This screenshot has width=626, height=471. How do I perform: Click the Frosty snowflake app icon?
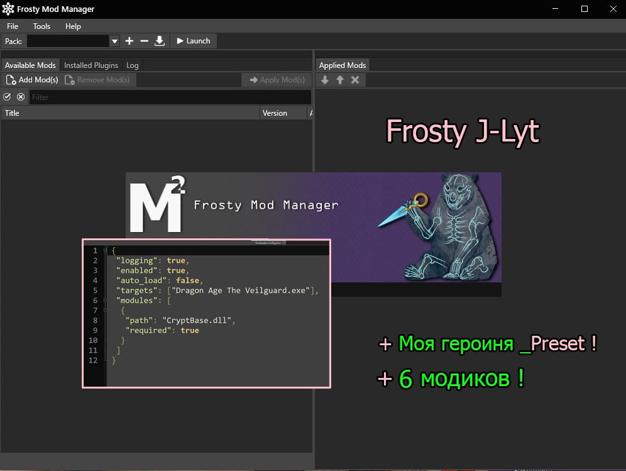(x=8, y=9)
